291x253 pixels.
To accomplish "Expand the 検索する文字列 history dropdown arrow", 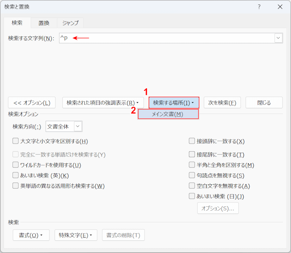I will (x=278, y=38).
